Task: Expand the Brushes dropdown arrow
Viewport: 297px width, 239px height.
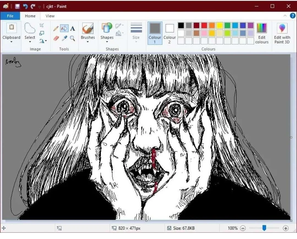Action: (x=88, y=42)
